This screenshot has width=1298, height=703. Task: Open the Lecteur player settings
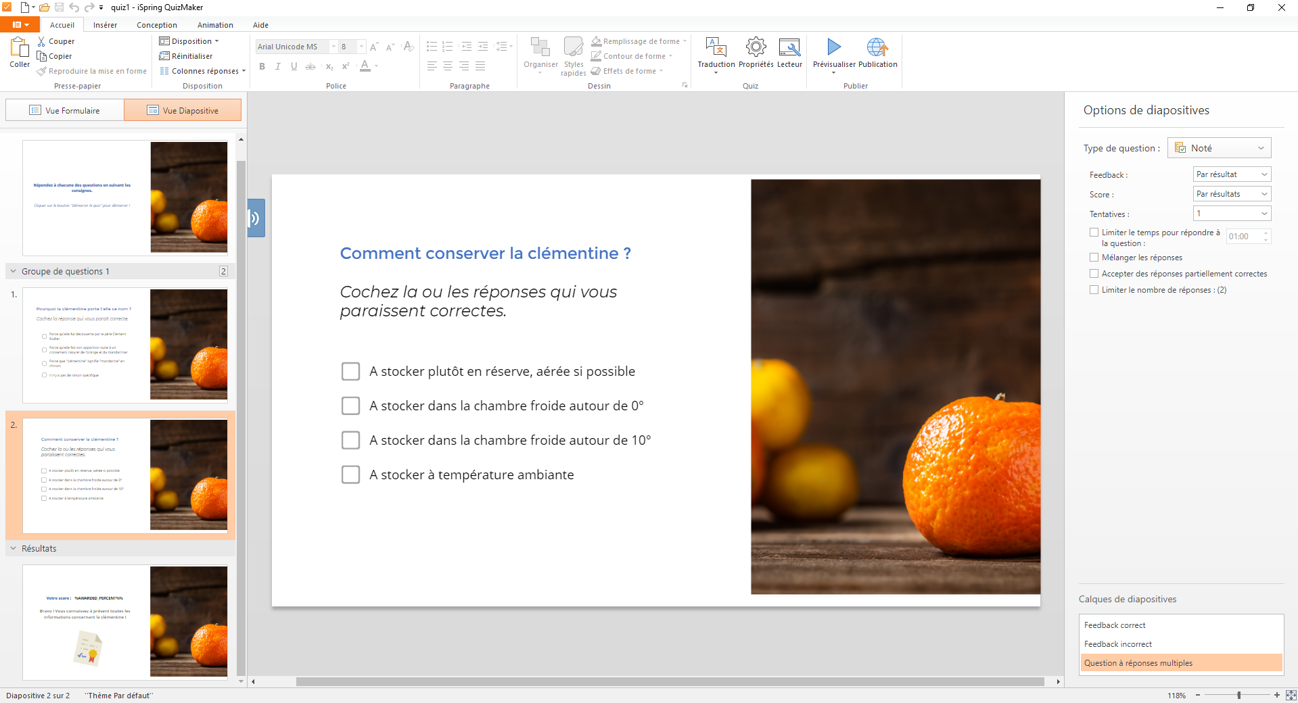789,47
